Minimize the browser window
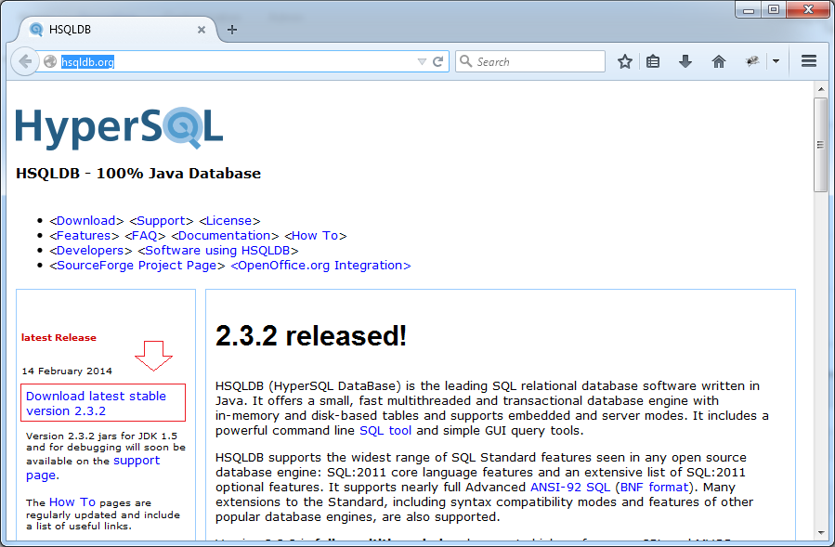This screenshot has height=547, width=835. tap(749, 10)
